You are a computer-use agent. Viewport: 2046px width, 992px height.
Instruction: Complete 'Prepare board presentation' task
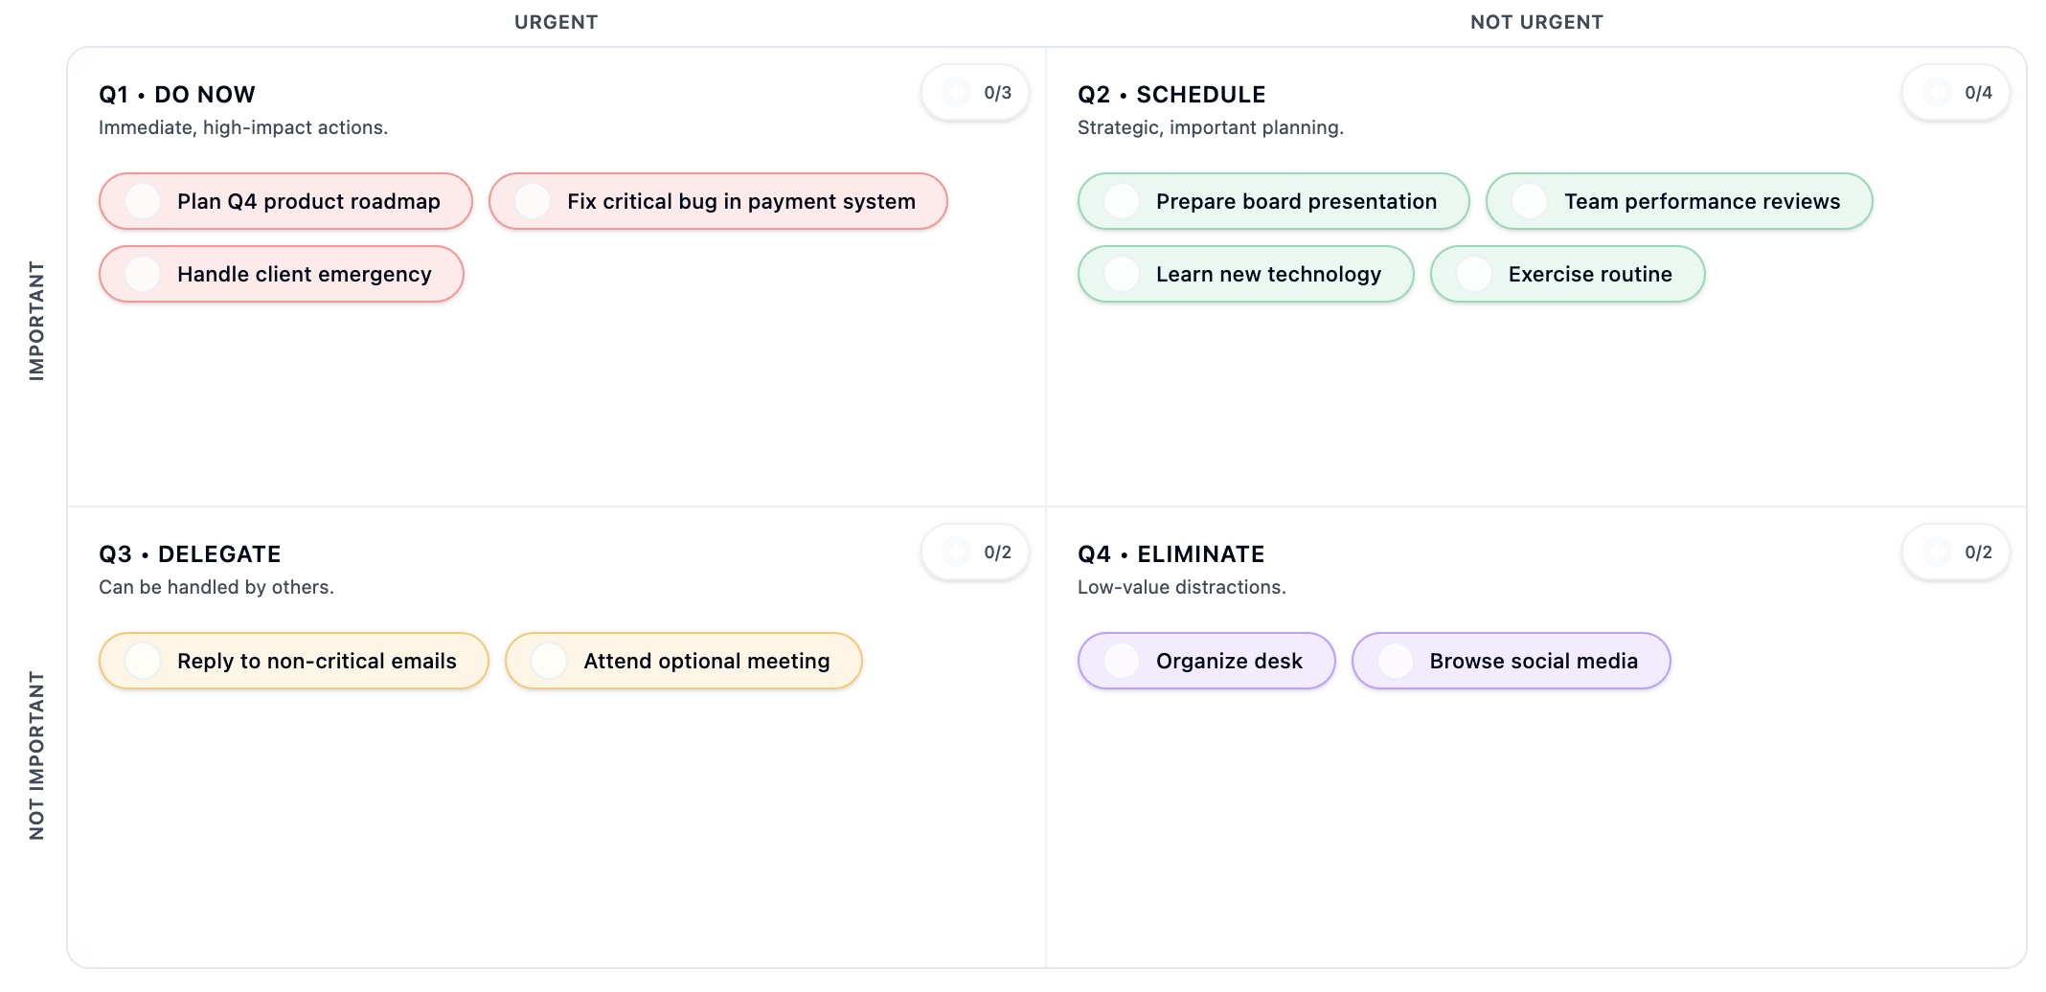pos(1122,201)
